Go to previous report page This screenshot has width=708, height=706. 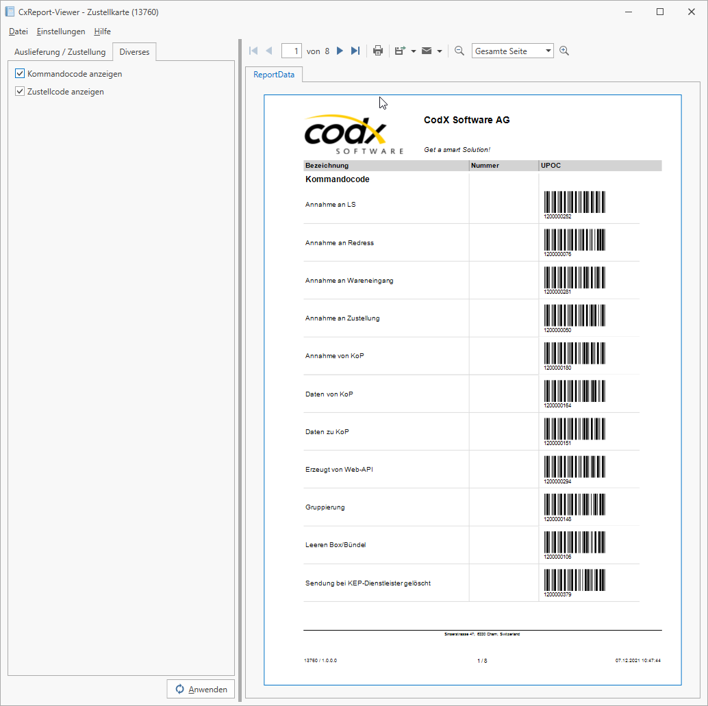tap(269, 51)
